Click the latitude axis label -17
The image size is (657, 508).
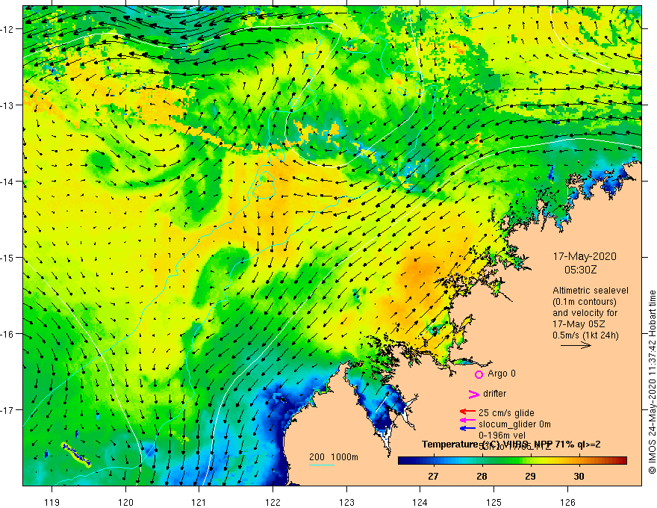coord(8,410)
